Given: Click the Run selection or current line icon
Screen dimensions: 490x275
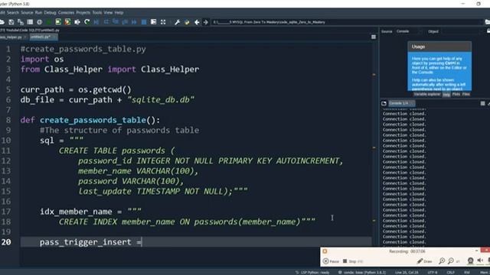Looking at the screenshot, I should 77,22.
